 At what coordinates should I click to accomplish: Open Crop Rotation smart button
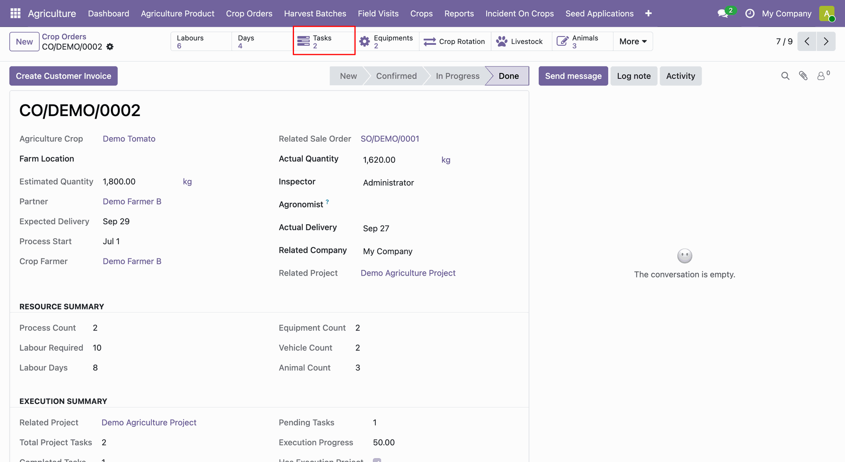pos(455,41)
